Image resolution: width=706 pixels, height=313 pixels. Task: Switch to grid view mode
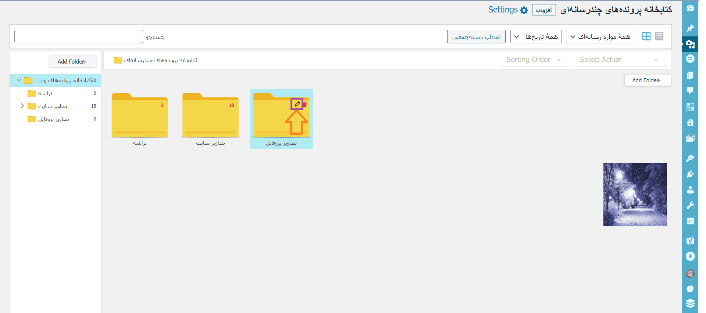coord(646,36)
